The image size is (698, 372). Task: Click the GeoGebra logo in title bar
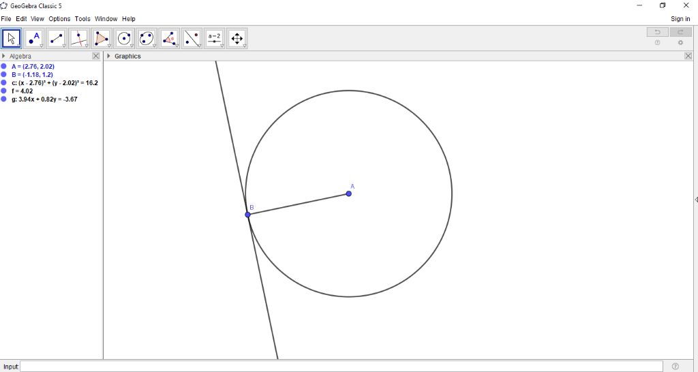(4, 5)
